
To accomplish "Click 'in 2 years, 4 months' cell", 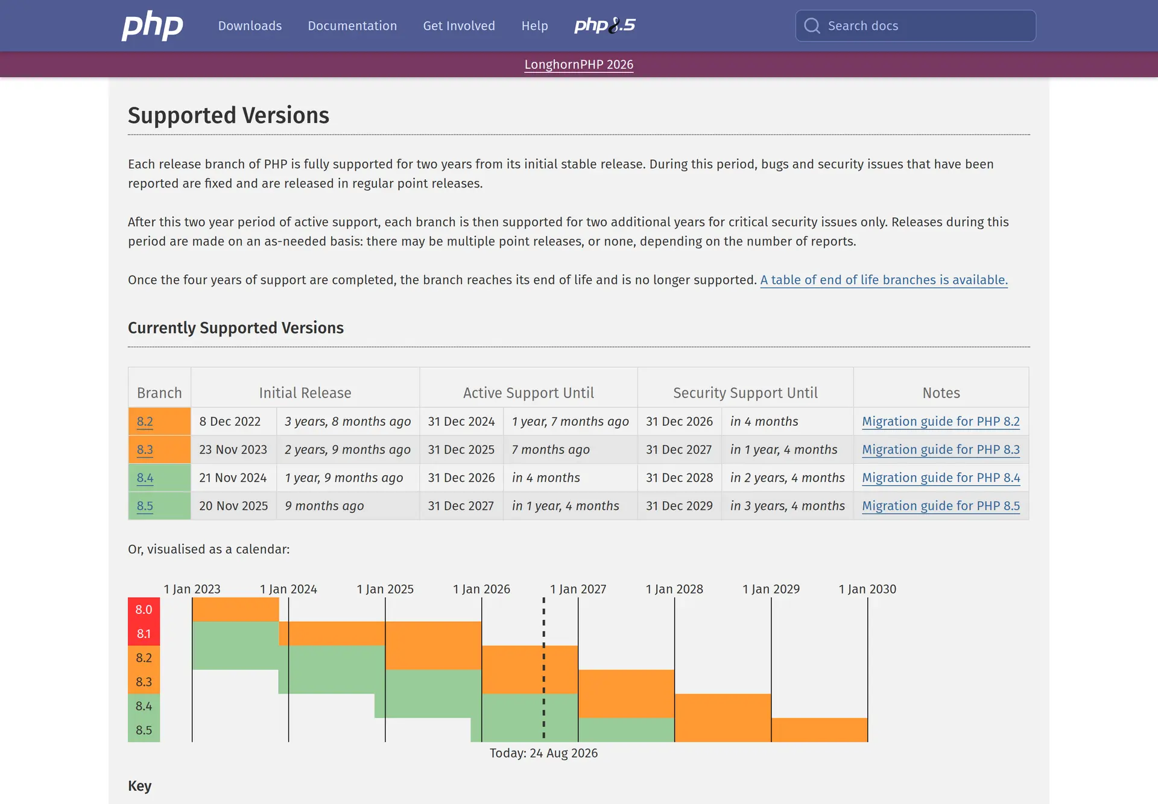I will tap(787, 478).
